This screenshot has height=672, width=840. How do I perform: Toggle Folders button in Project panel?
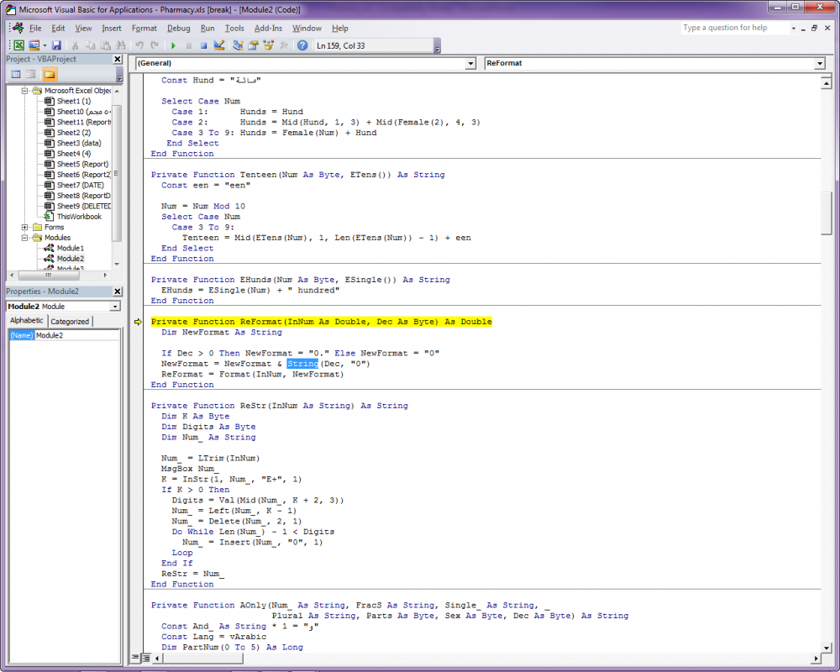click(x=50, y=74)
